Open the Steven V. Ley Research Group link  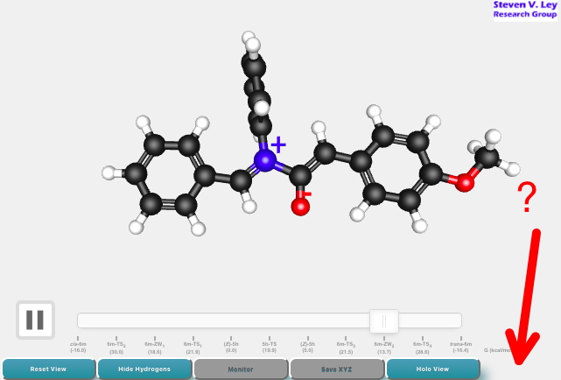525,9
